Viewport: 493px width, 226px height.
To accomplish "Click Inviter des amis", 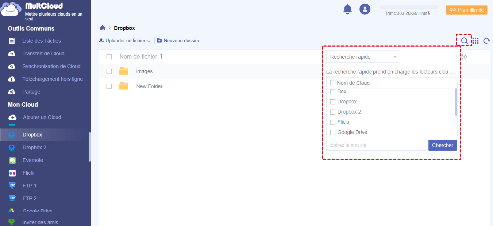I will click(40, 222).
